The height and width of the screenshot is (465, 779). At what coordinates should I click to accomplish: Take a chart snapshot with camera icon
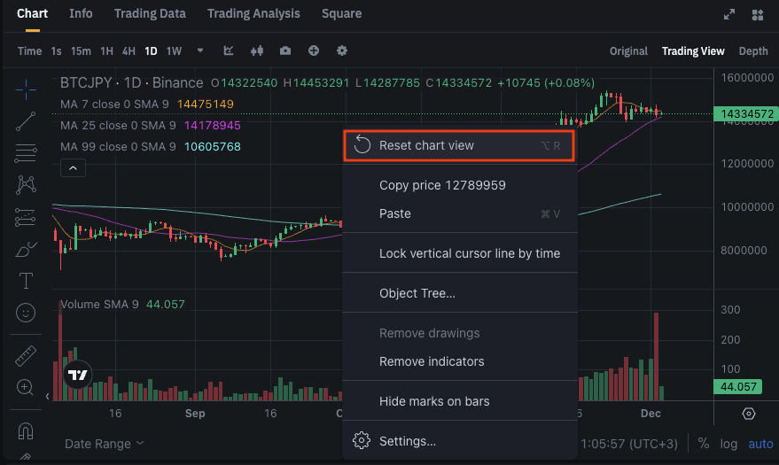[x=285, y=50]
